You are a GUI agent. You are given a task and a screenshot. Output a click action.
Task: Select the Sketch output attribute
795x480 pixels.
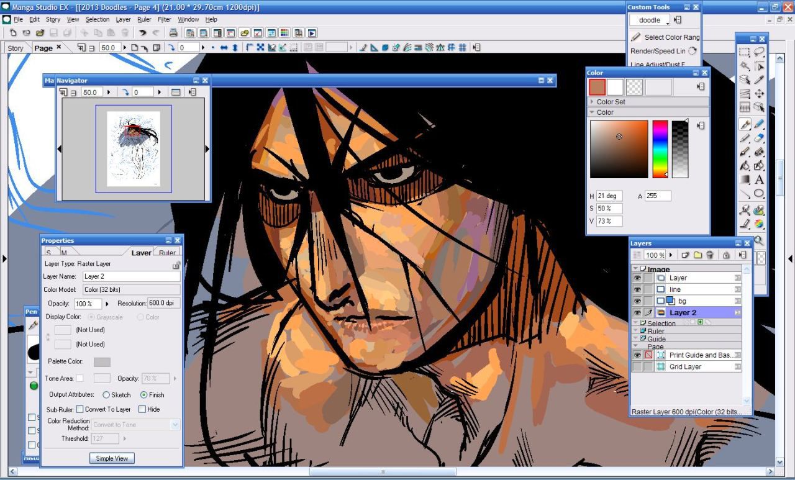[106, 395]
